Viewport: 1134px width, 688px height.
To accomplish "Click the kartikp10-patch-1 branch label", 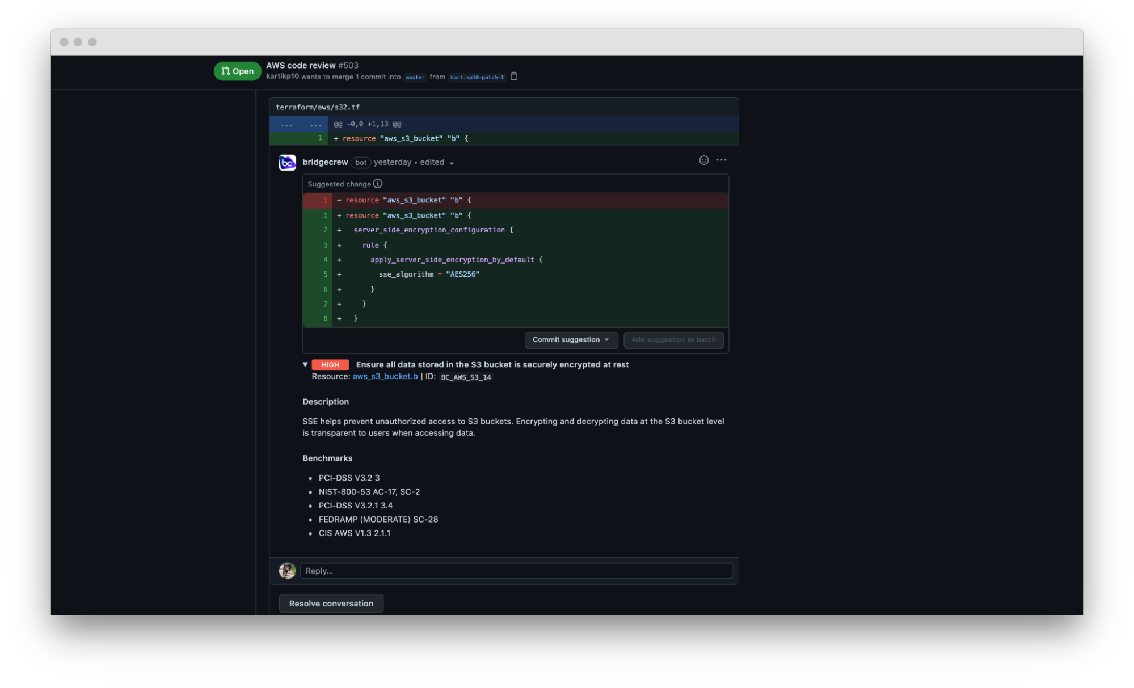I will [477, 77].
